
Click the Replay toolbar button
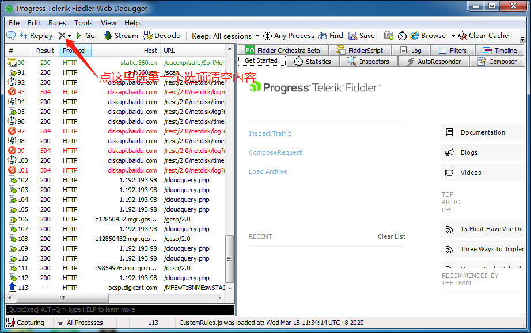[36, 36]
